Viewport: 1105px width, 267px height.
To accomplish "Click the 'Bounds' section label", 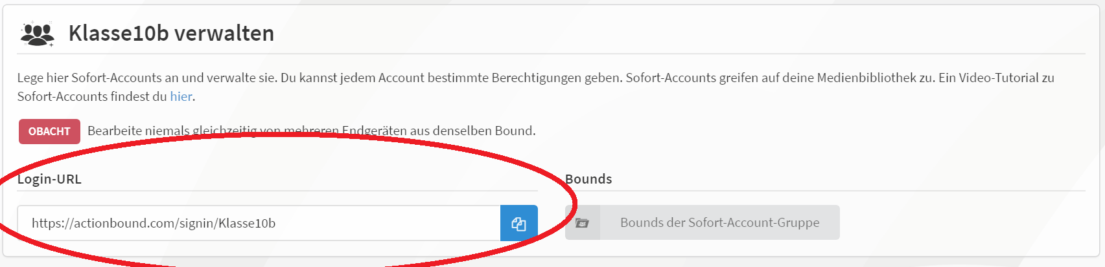I will tap(588, 179).
